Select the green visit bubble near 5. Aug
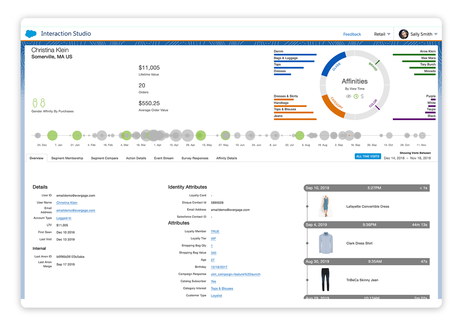Viewport: 465px width, 327px height. pos(300,135)
